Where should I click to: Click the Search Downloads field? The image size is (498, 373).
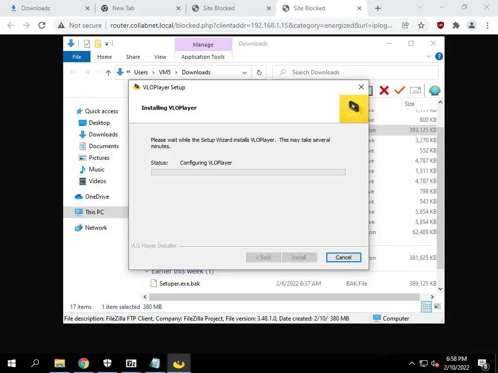(356, 72)
